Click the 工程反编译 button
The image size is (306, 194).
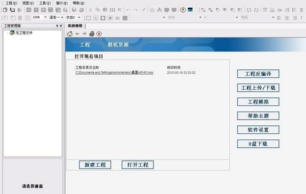pos(258,74)
